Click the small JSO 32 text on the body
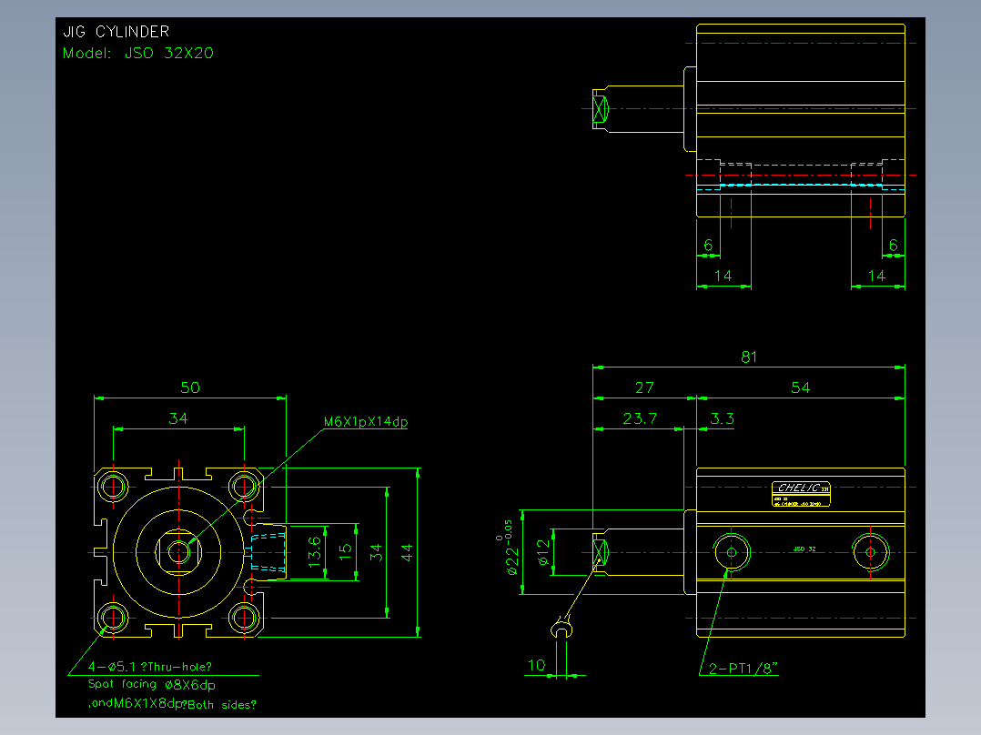981x735 pixels. 804,549
